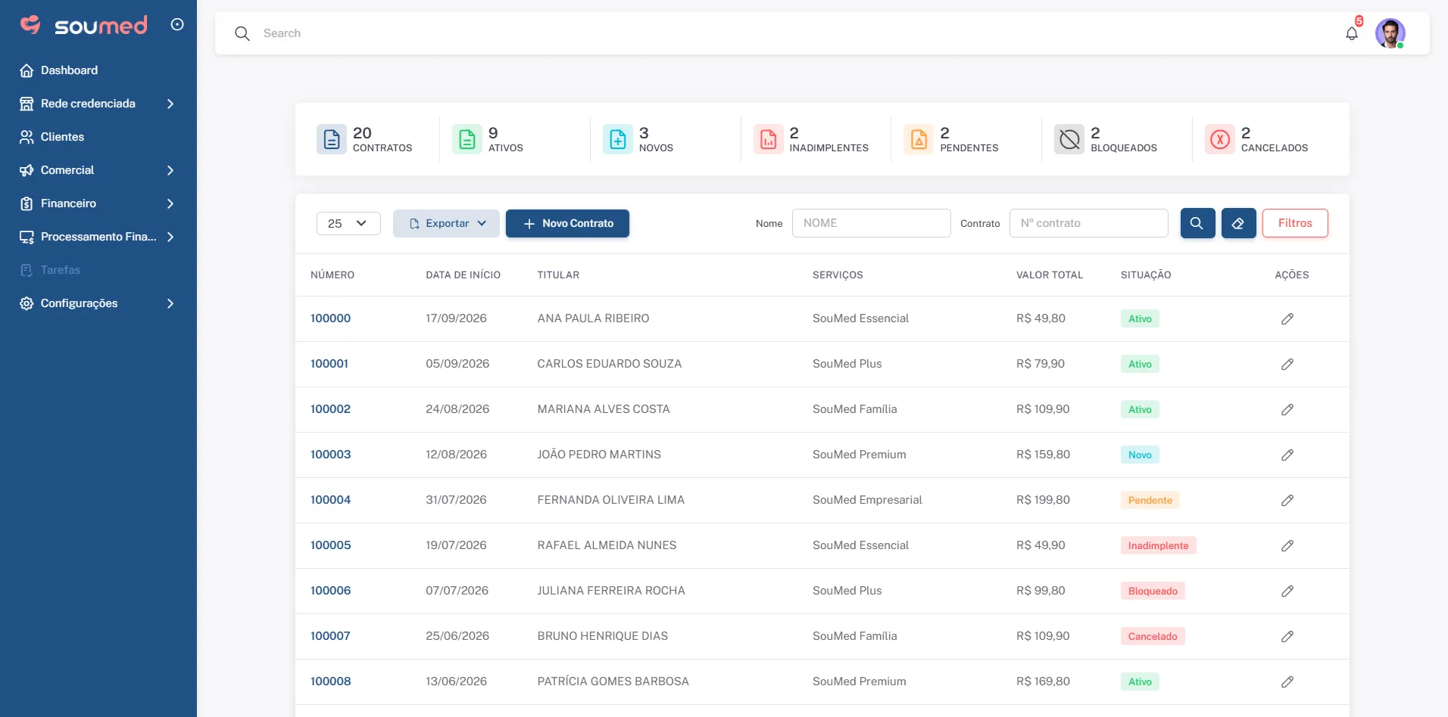The image size is (1448, 717).
Task: Clear filters with the eraser button
Action: pyautogui.click(x=1238, y=223)
